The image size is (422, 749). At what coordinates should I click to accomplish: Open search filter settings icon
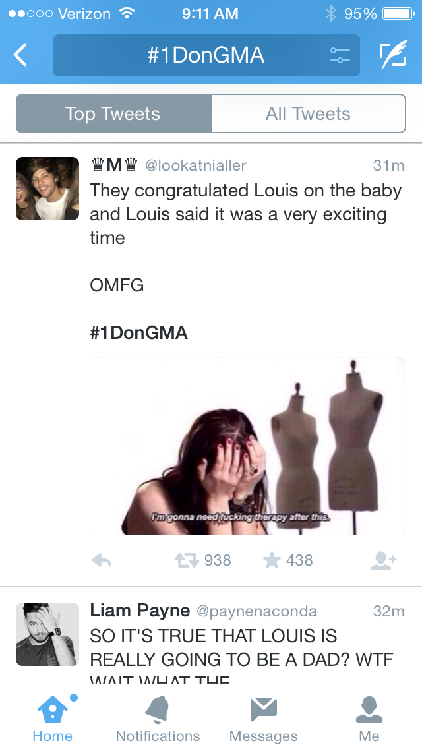pyautogui.click(x=340, y=55)
